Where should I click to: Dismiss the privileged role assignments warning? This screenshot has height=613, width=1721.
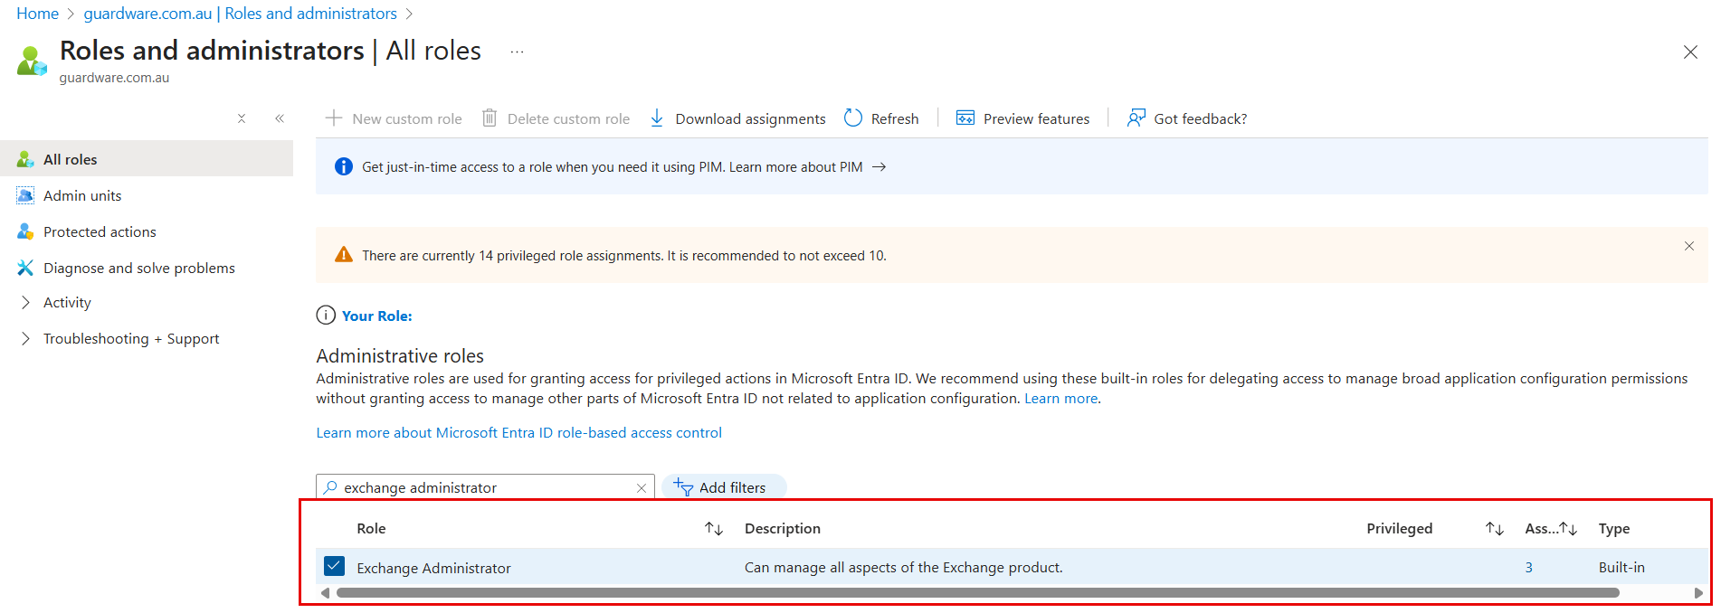(1688, 246)
